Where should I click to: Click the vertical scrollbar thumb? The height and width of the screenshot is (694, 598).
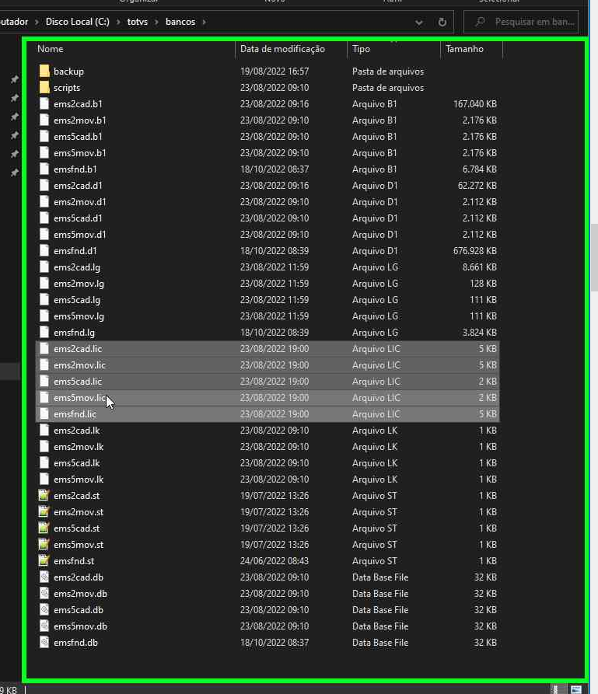tap(594, 257)
